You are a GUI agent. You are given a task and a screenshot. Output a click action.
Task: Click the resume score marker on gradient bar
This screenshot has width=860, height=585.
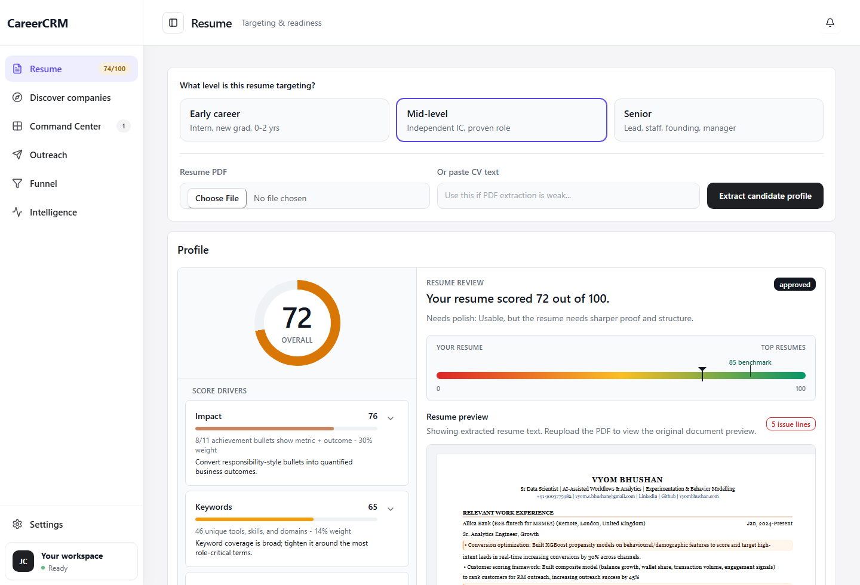pyautogui.click(x=702, y=374)
